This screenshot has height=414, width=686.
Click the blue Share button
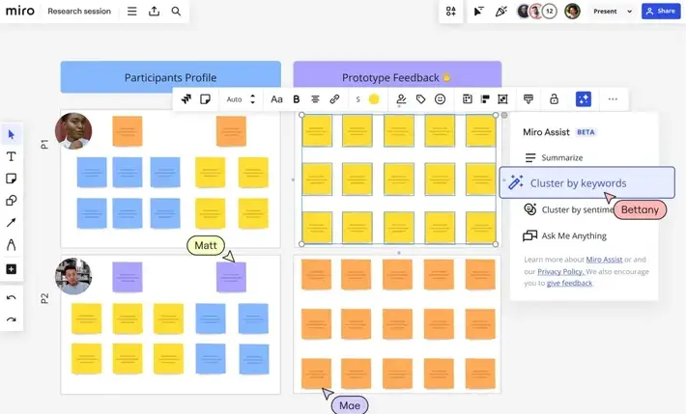tap(662, 12)
